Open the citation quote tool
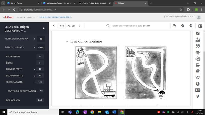Viewport: 205px width, 115px height. point(198,46)
